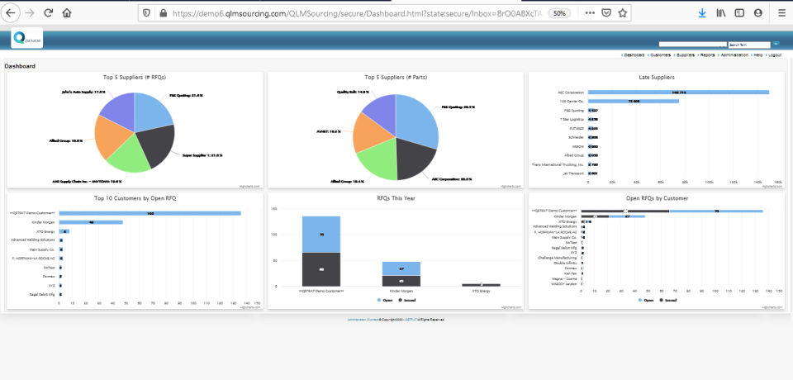Screen dimensions: 793x380
Task: Open the Suppliers menu
Action: (686, 55)
